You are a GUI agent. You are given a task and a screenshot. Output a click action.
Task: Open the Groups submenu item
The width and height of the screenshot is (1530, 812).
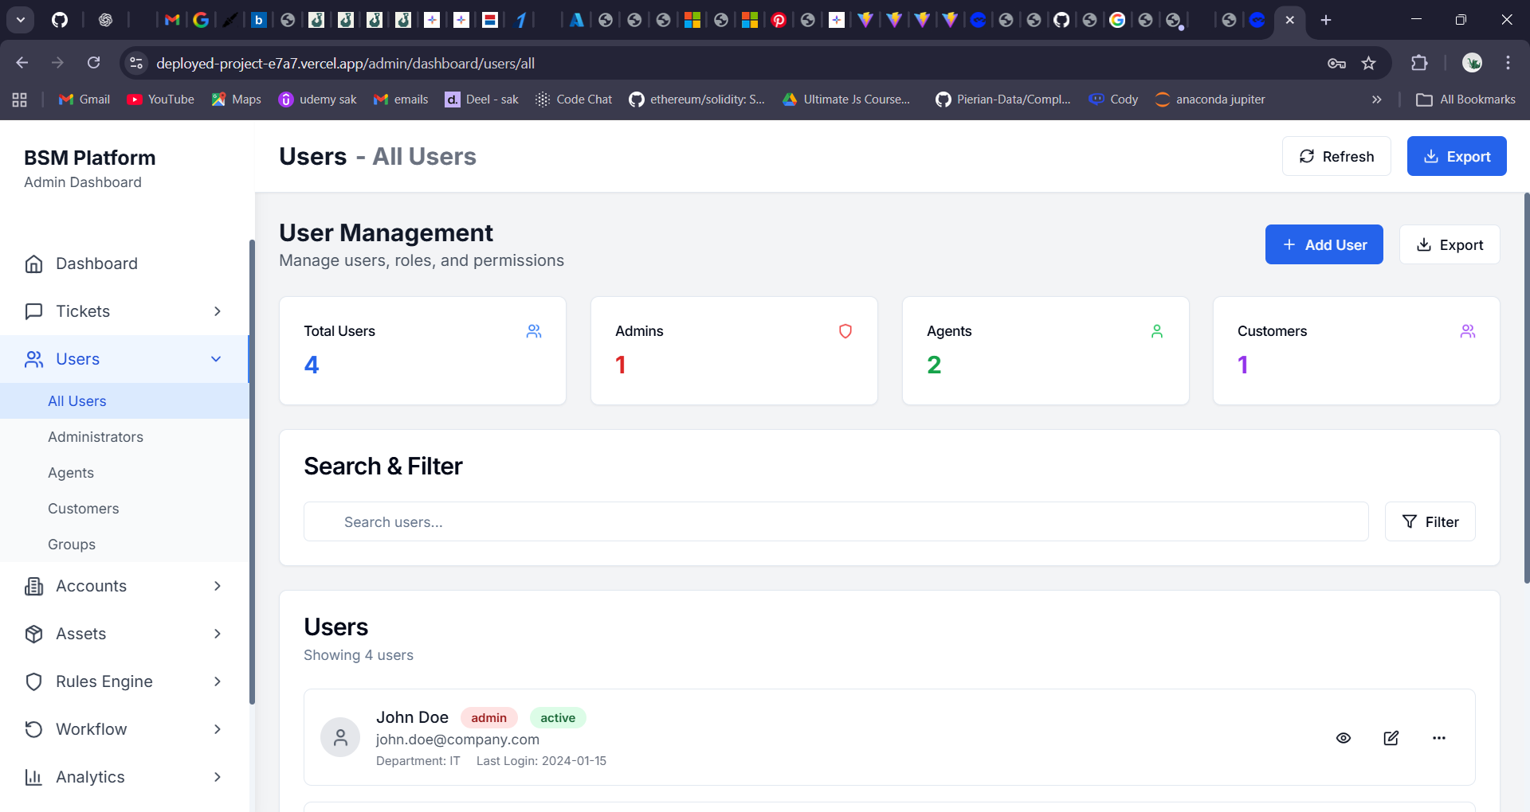coord(124,545)
